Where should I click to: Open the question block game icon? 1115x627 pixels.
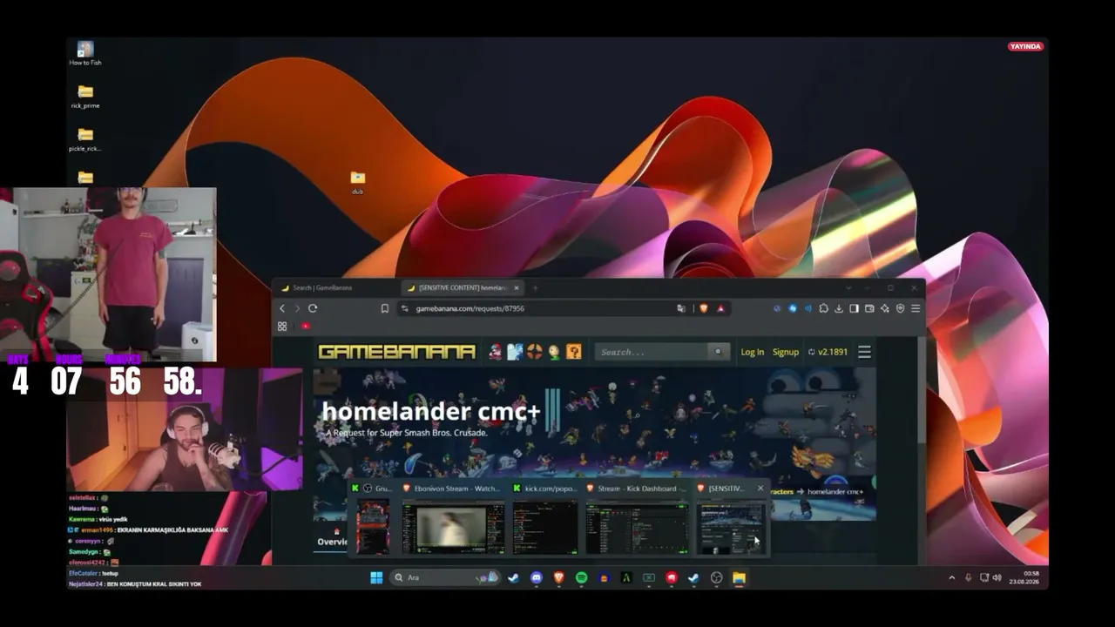click(573, 352)
